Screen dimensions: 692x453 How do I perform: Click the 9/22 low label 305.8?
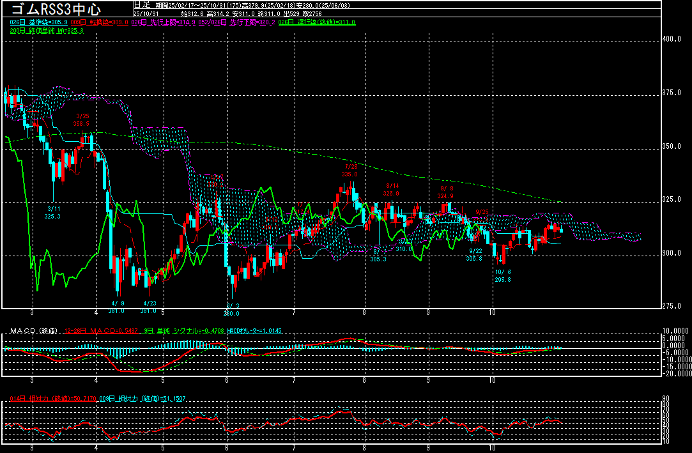click(x=473, y=254)
